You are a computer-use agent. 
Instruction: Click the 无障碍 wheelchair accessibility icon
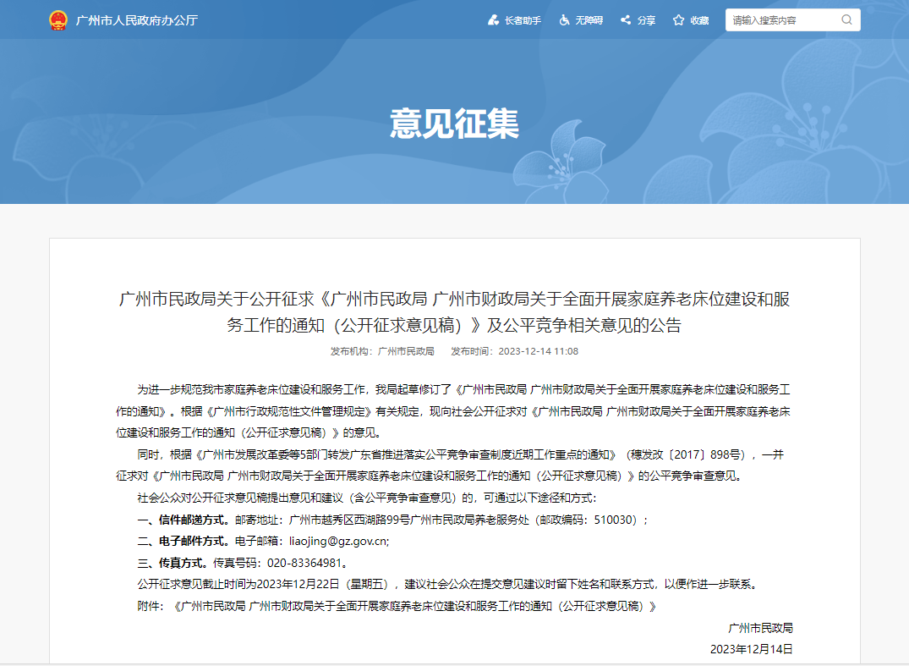tap(564, 20)
